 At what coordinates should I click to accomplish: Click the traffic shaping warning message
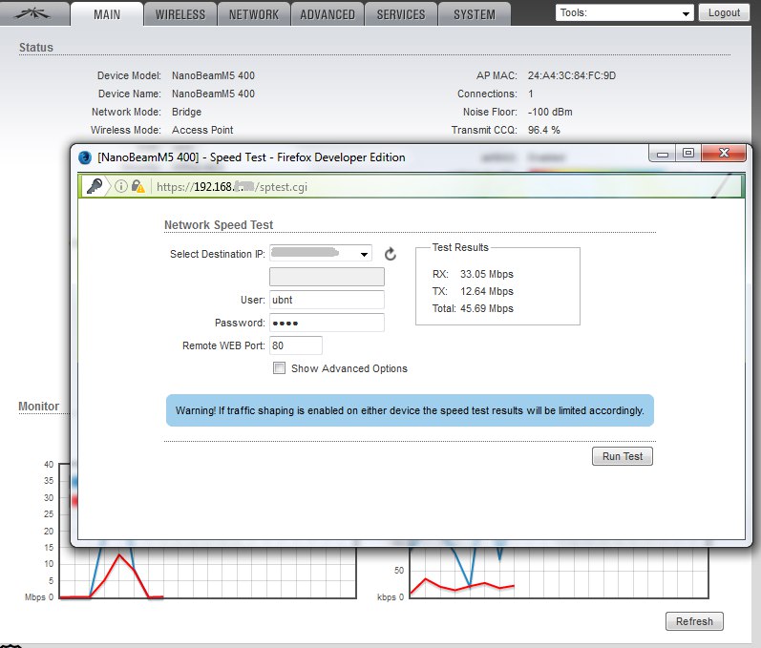coord(410,410)
